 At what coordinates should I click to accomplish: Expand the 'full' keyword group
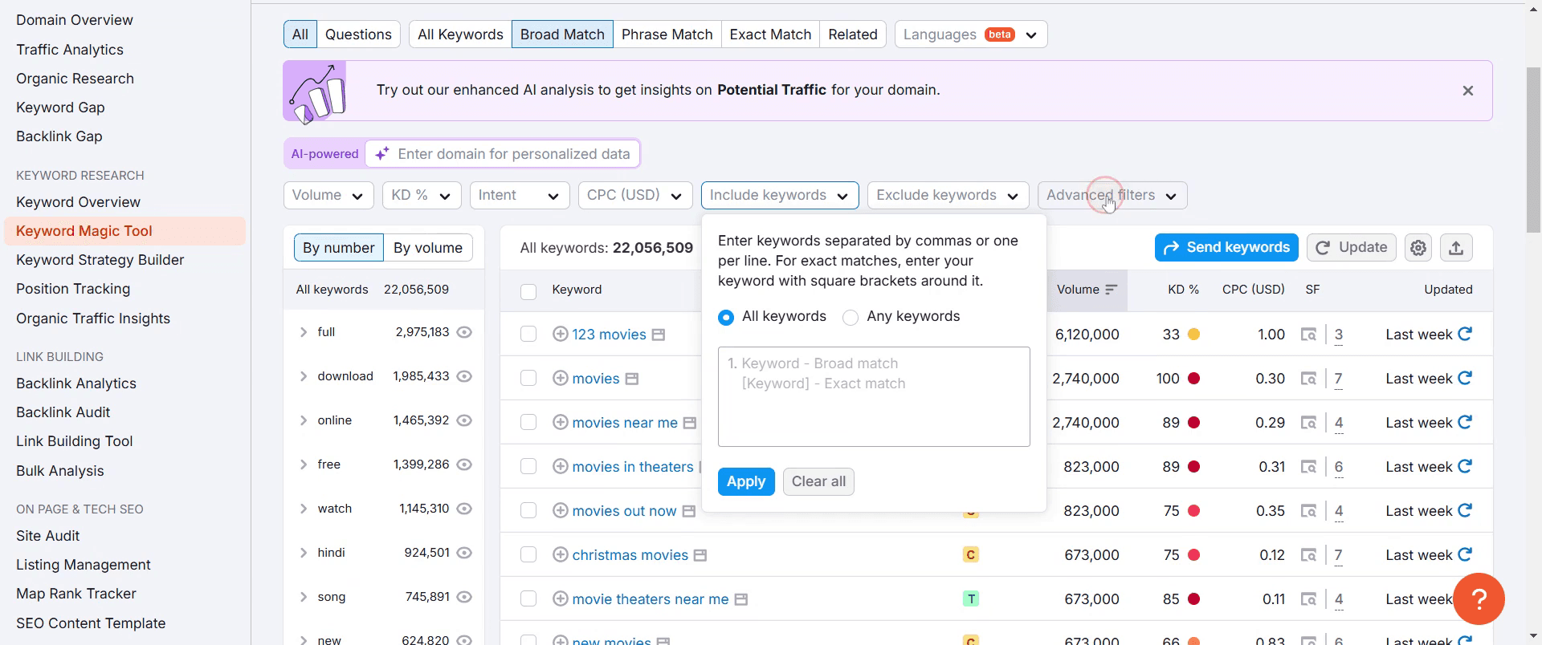tap(304, 332)
